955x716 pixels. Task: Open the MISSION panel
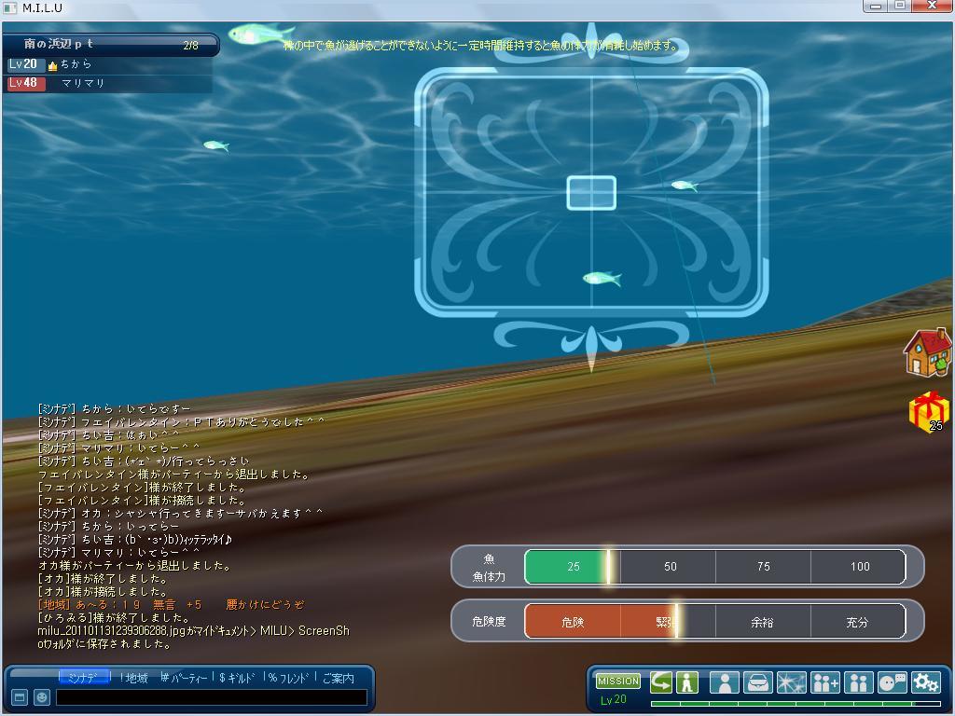pos(617,682)
